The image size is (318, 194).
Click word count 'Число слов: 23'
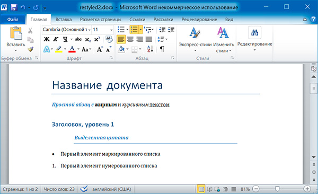[x=59, y=189]
